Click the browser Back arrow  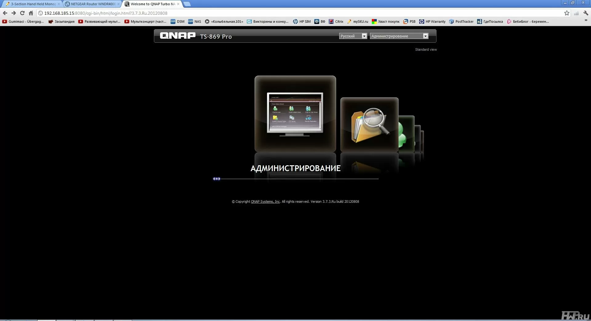pyautogui.click(x=5, y=13)
